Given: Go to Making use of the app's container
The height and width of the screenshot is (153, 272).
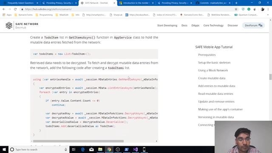Looking at the screenshot, I should tap(220, 109).
